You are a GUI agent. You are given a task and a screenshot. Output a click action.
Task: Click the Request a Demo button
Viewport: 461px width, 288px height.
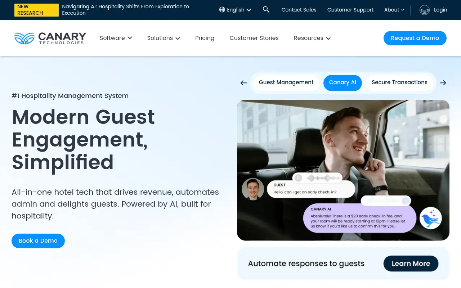pyautogui.click(x=415, y=38)
